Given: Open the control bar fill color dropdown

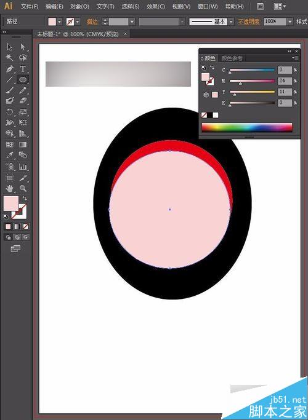Looking at the screenshot, I should pyautogui.click(x=60, y=22).
